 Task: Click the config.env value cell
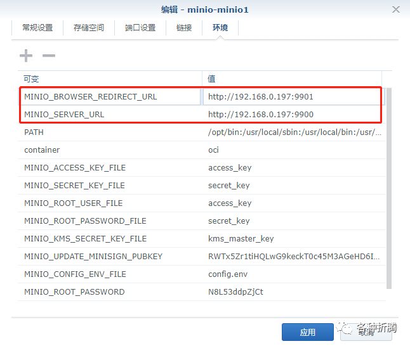[228, 274]
